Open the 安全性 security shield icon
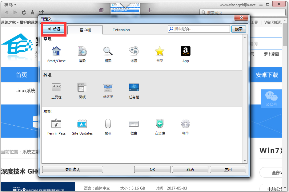 point(160,123)
